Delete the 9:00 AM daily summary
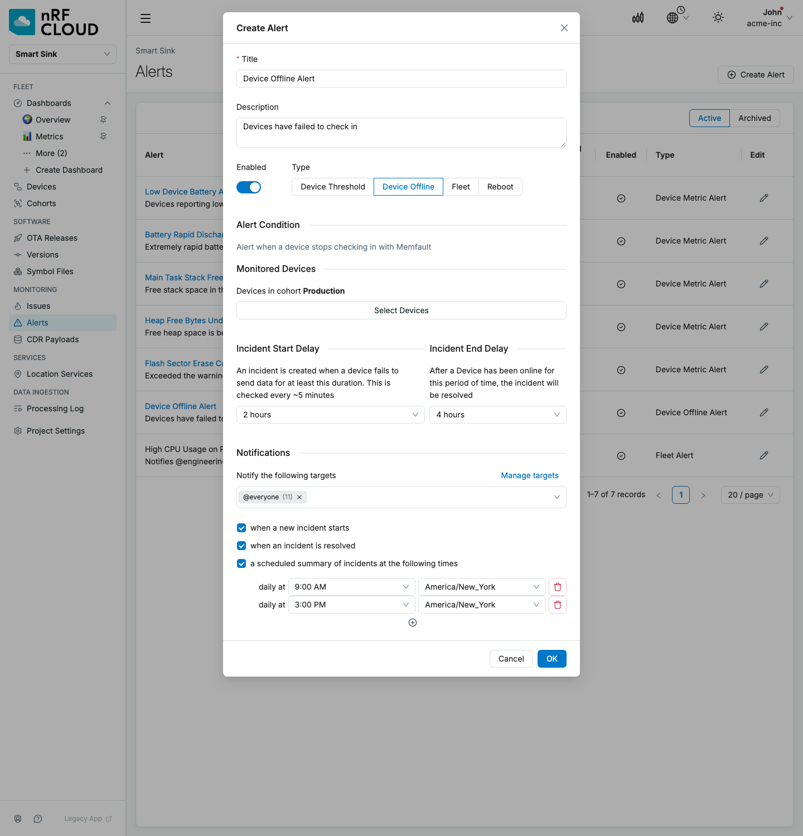This screenshot has width=803, height=836. coord(558,587)
